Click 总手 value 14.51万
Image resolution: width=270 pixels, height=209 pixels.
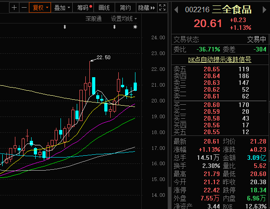(x=208, y=158)
